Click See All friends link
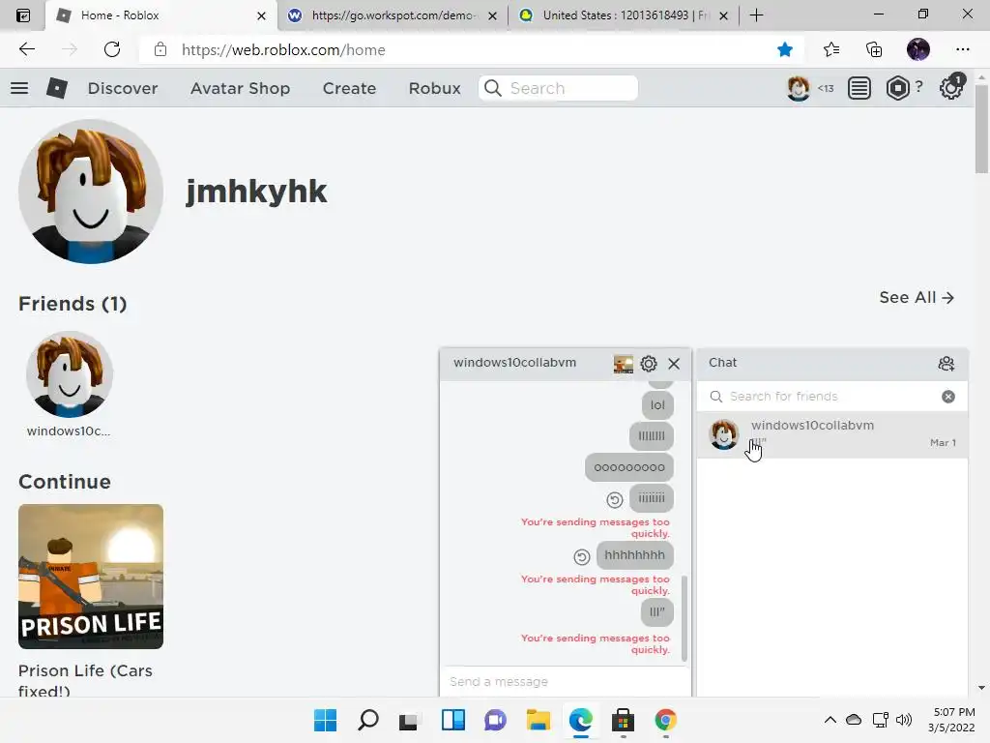 917,298
